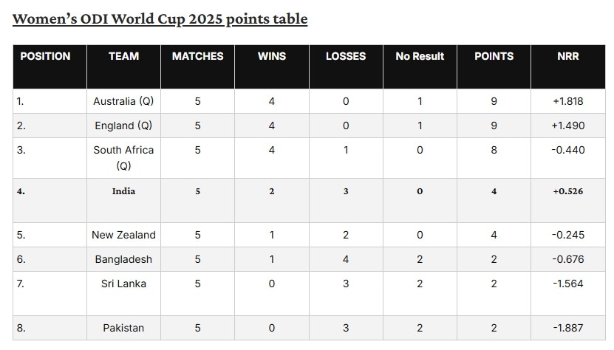Image resolution: width=614 pixels, height=350 pixels.
Task: Click the Women's ODI World Cup 2025 heading
Action: click(x=160, y=18)
